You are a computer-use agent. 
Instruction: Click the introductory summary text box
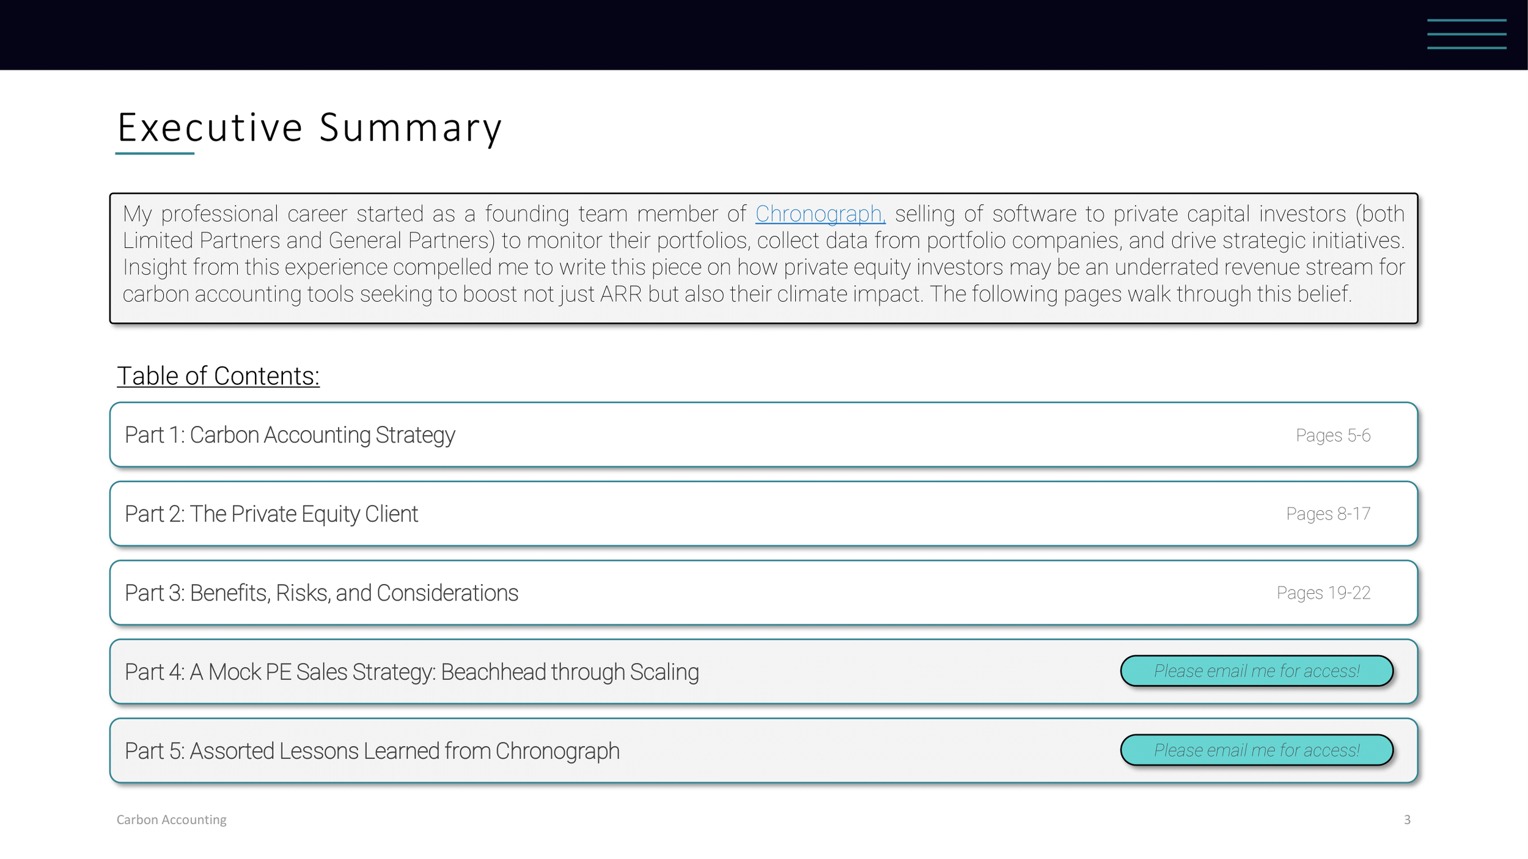coord(763,258)
